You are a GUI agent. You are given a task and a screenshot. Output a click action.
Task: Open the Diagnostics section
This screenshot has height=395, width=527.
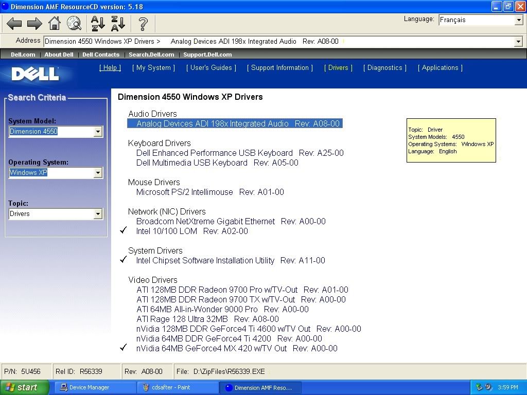(385, 68)
